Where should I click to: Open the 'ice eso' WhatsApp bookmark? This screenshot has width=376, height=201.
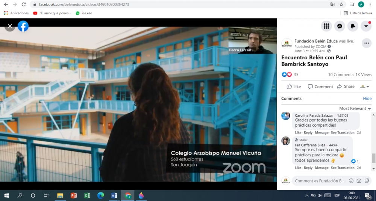(84, 13)
